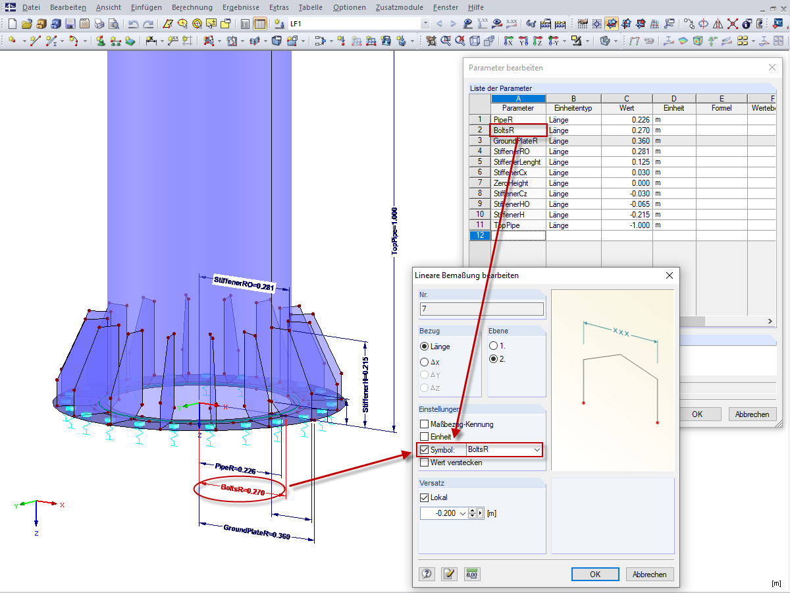Open the offset -0.200 value dropdown
The width and height of the screenshot is (790, 593).
(x=463, y=513)
